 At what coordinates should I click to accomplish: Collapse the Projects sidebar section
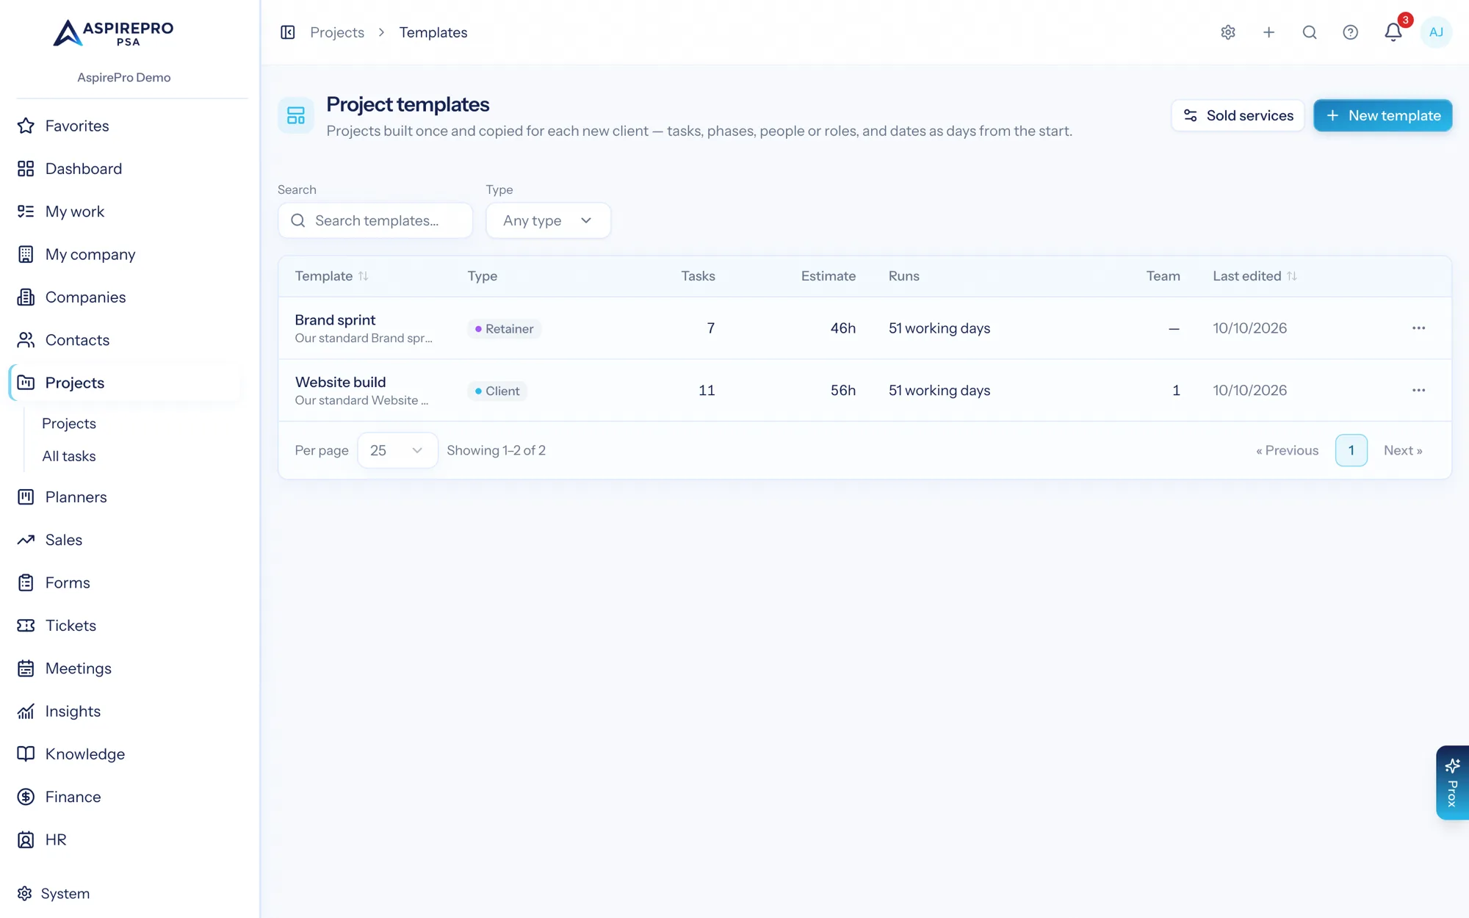tap(124, 383)
